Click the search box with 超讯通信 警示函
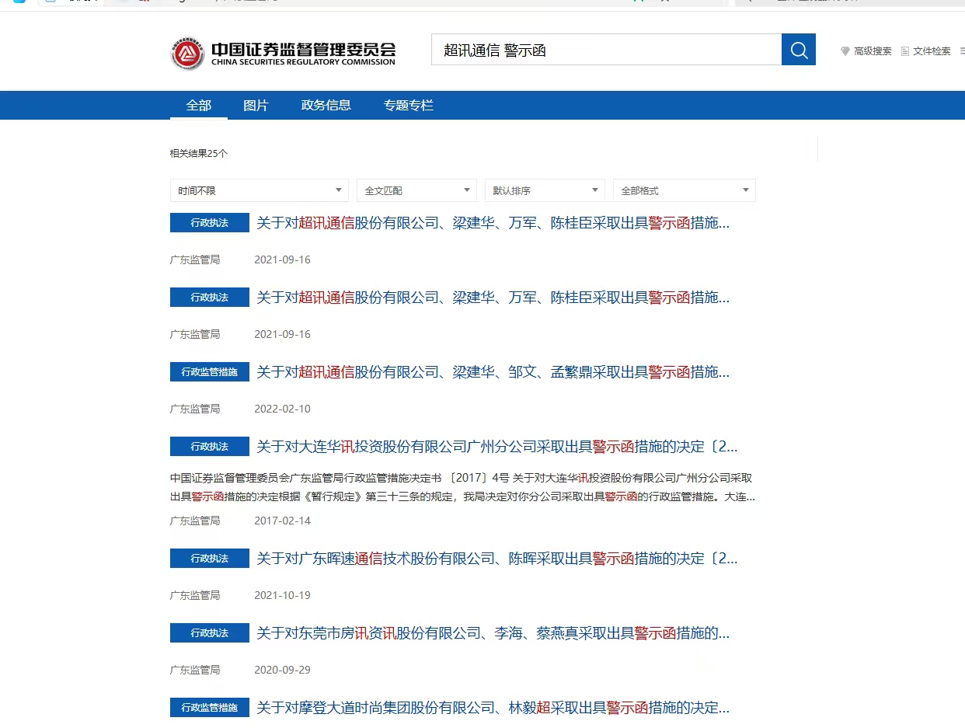The width and height of the screenshot is (965, 728). pos(606,50)
